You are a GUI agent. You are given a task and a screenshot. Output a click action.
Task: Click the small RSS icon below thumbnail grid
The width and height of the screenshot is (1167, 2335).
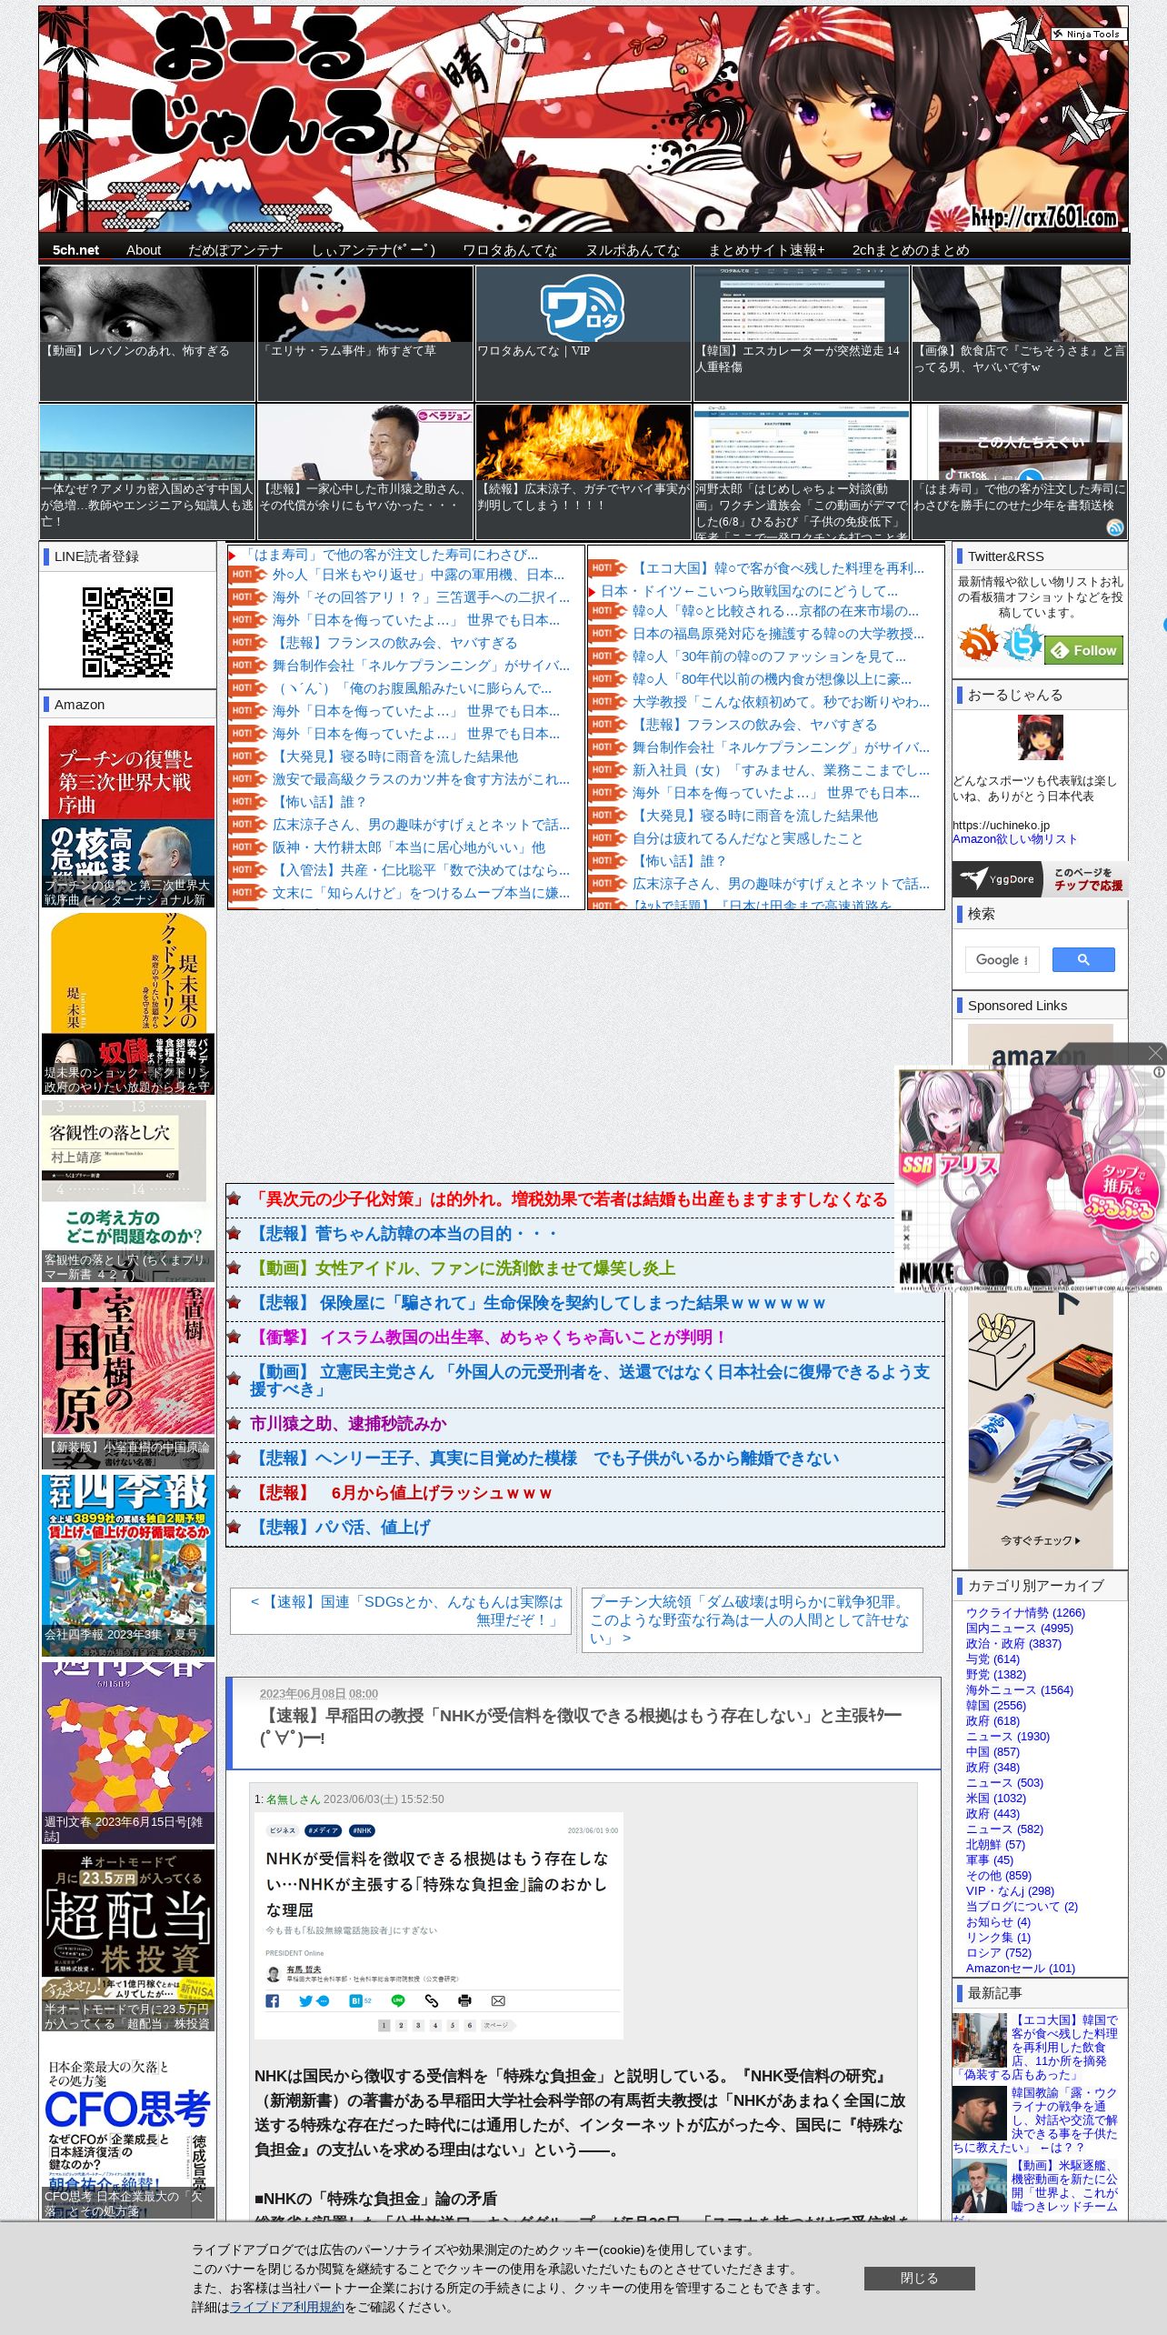1115,527
